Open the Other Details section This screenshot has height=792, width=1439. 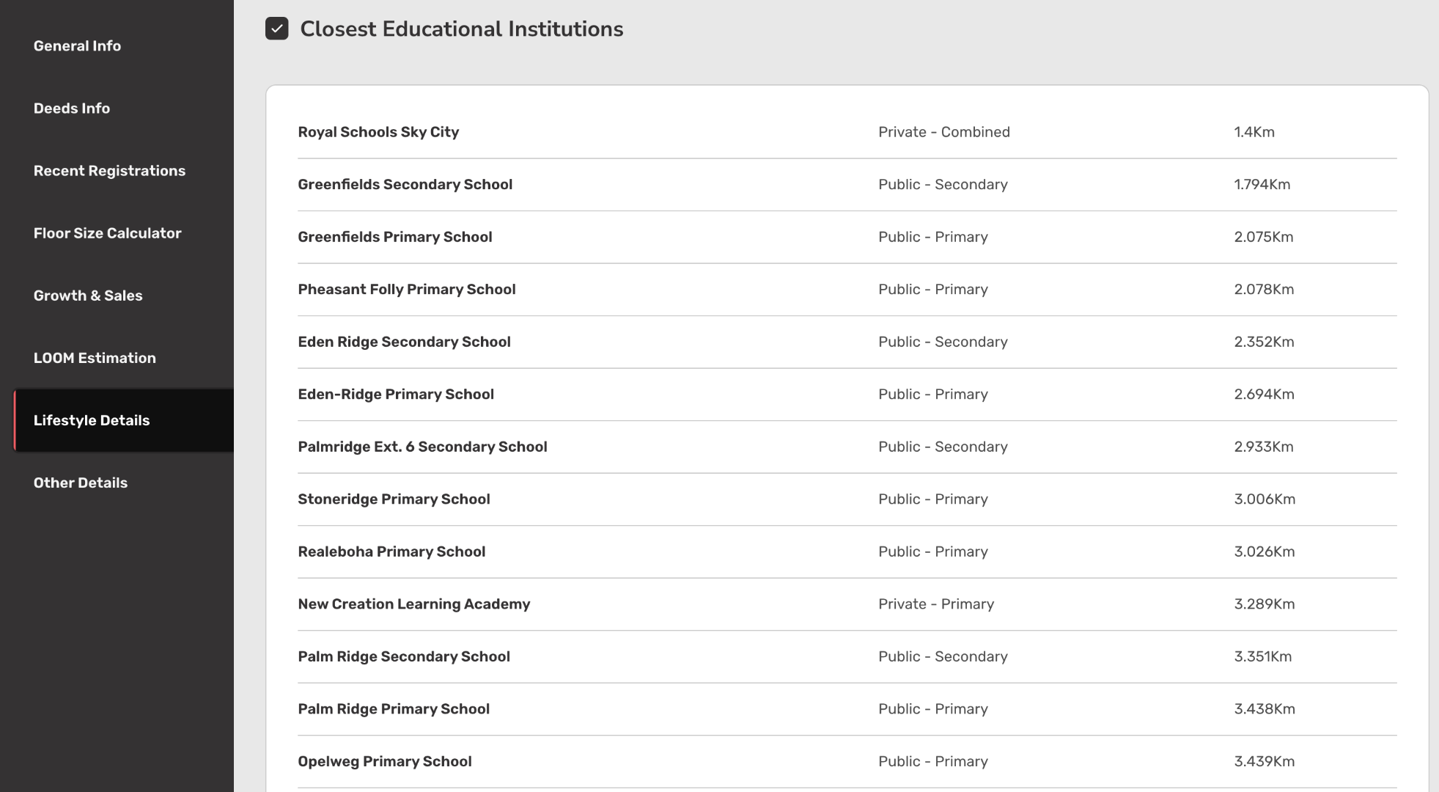[81, 483]
